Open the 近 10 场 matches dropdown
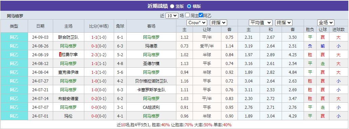This screenshot has width=349, height=129. [x=172, y=16]
